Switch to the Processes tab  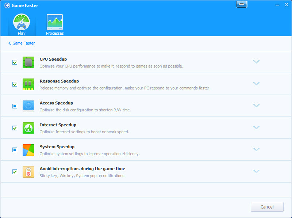(55, 25)
